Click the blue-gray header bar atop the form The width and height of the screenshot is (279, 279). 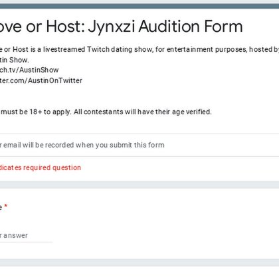point(139,6)
